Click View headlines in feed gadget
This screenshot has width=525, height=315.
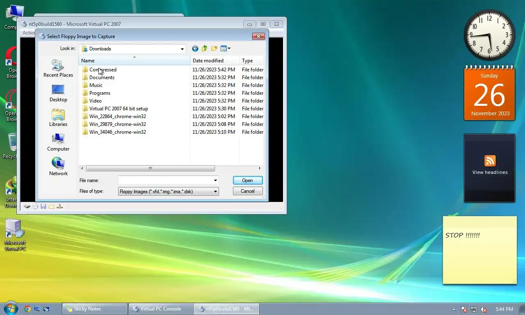pyautogui.click(x=490, y=172)
